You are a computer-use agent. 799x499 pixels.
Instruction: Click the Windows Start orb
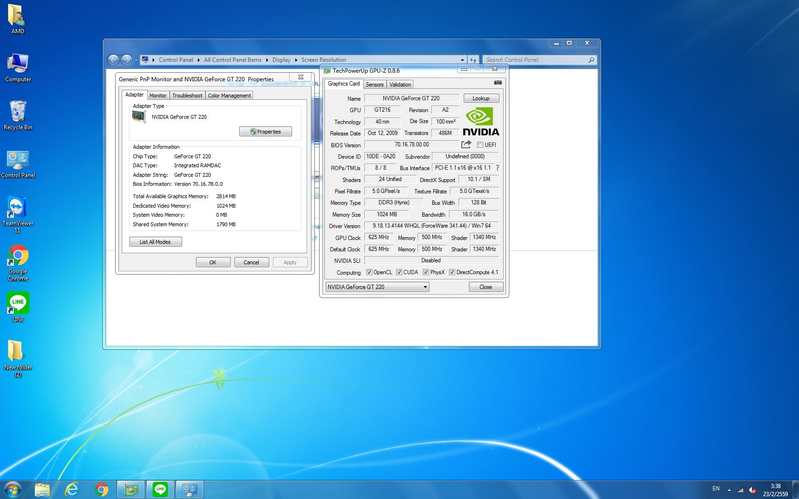point(13,489)
